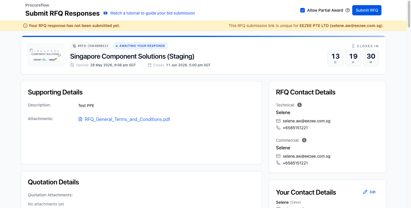Image resolution: width=411 pixels, height=208 pixels.
Task: Click the Quotation Details heading
Action: click(x=53, y=182)
